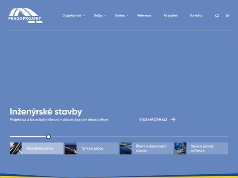Select the Vývoj a prodej software slide
Image resolution: width=238 pixels, height=178 pixels.
[x=201, y=148]
